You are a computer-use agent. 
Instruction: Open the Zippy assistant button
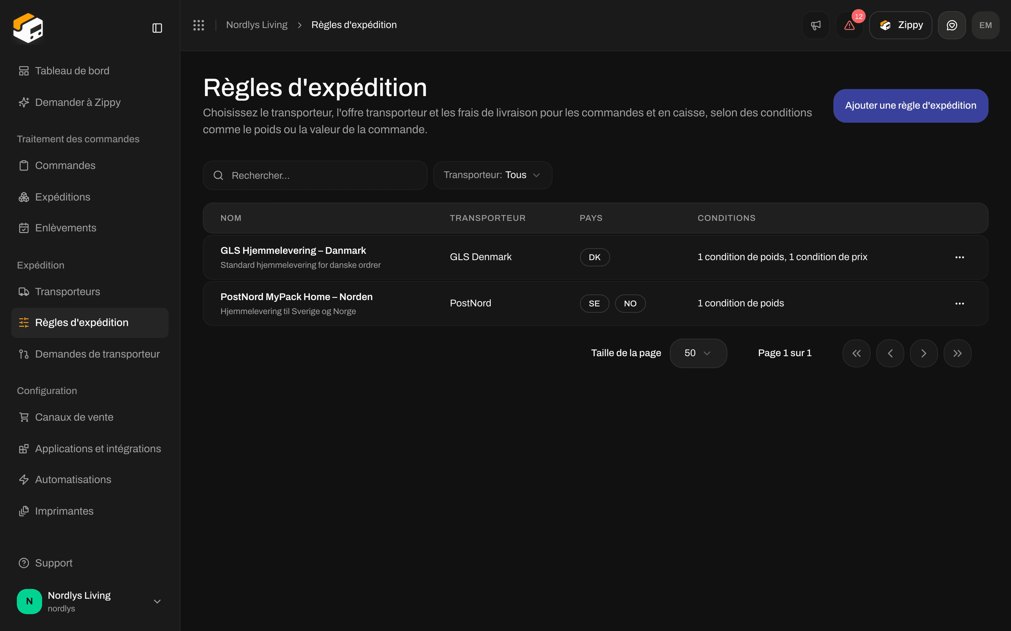coord(901,25)
